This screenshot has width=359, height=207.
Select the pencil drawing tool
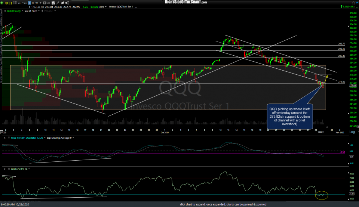pyautogui.click(x=58, y=3)
